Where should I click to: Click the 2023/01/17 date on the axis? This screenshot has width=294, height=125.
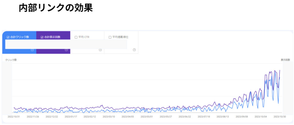point(71,117)
